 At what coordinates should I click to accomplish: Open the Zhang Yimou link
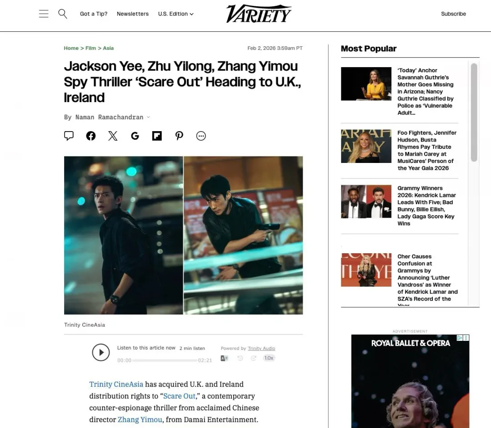click(140, 419)
